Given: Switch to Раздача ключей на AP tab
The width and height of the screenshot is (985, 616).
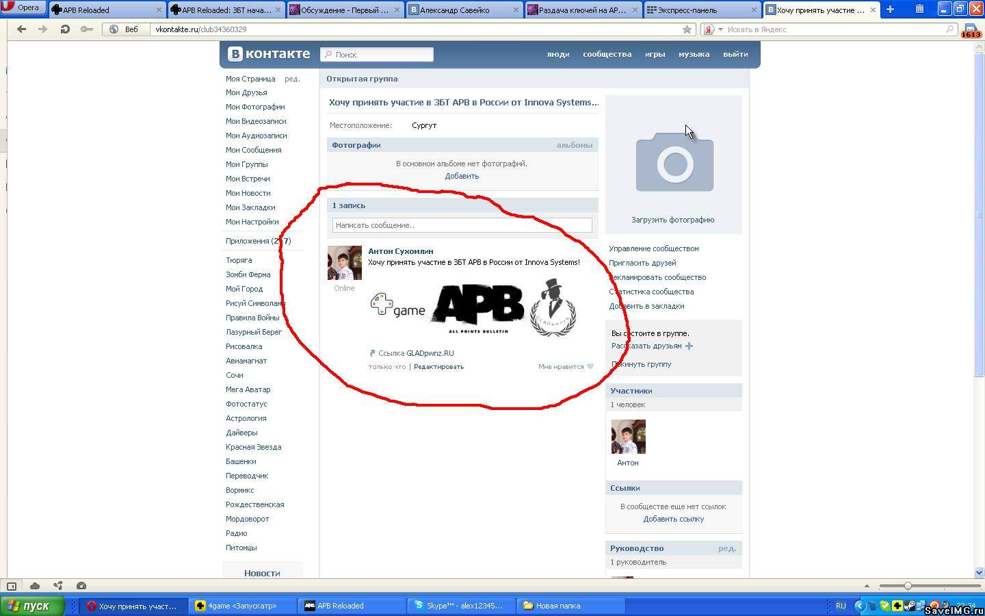Looking at the screenshot, I should point(583,10).
